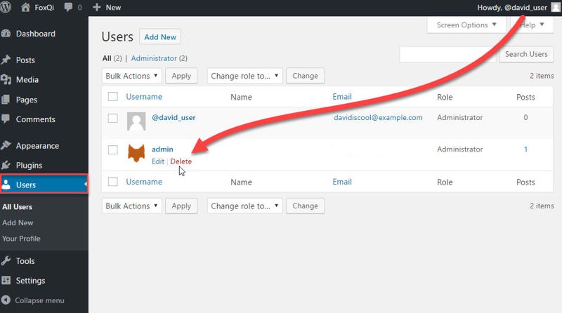Click the Search Users text field
562x313 pixels.
447,54
